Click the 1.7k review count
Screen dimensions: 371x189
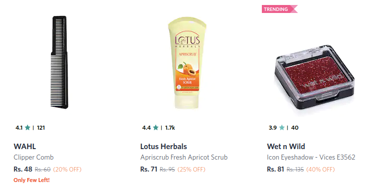170,128
